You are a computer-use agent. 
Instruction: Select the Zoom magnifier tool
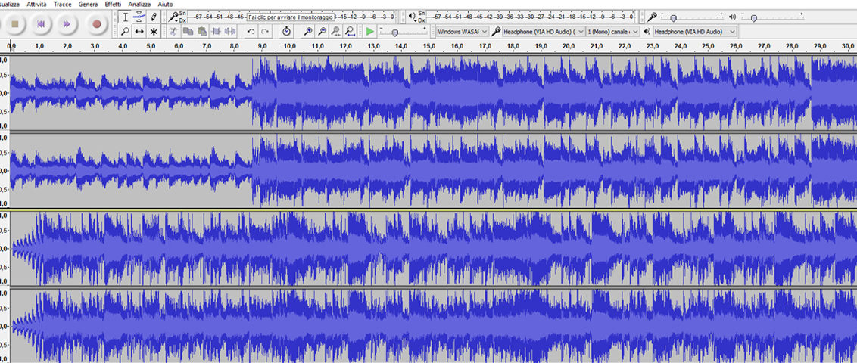point(125,32)
